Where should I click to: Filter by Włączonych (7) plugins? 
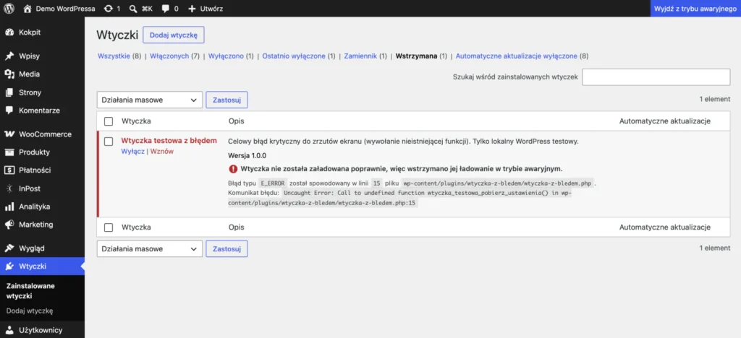(x=175, y=56)
